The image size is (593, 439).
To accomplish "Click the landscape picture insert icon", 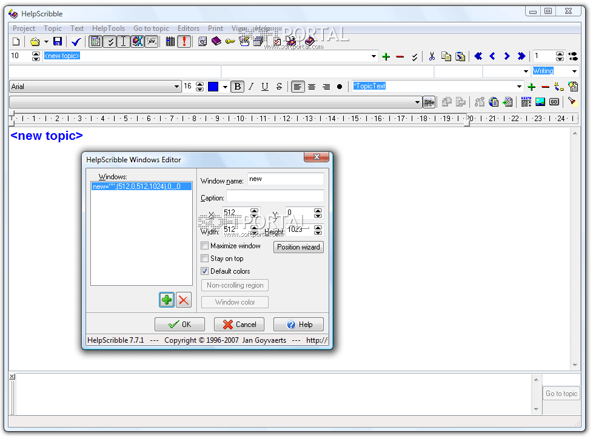I will [x=540, y=102].
